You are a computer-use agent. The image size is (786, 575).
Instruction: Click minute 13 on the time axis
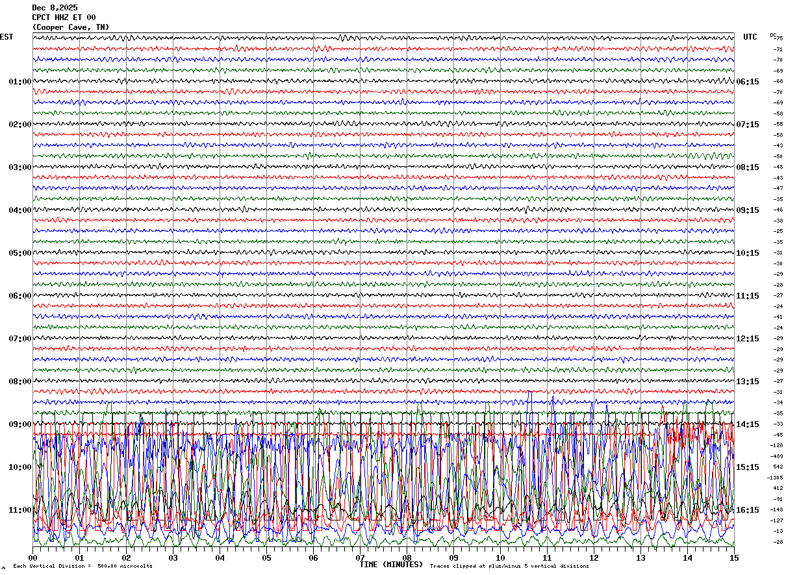641,558
